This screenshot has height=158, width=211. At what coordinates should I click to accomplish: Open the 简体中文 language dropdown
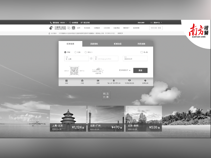pyautogui.click(x=156, y=22)
